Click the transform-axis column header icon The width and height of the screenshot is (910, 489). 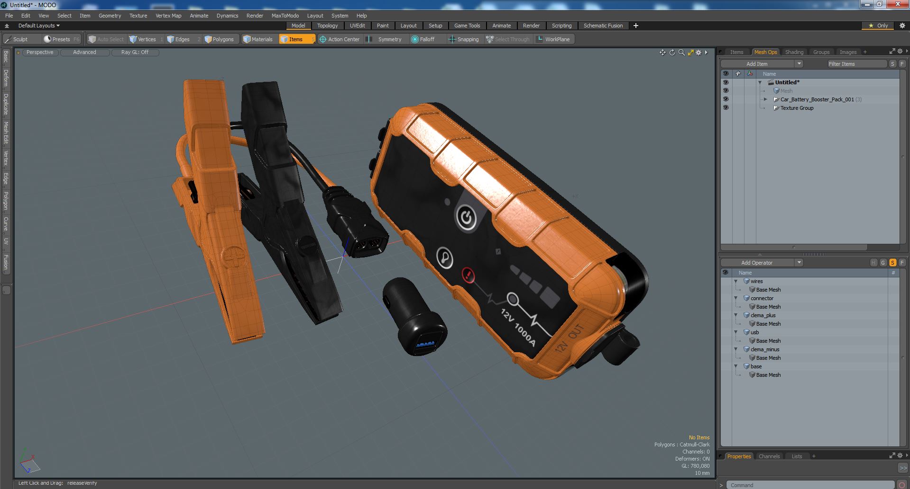coord(750,74)
